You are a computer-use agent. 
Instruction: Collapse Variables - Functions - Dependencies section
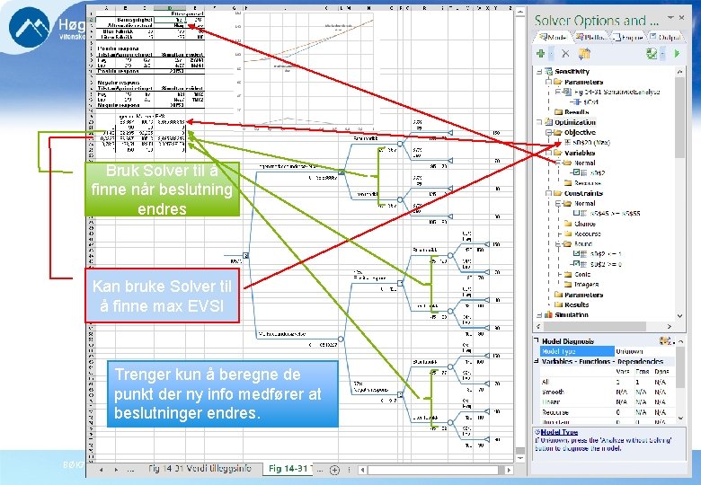537,361
